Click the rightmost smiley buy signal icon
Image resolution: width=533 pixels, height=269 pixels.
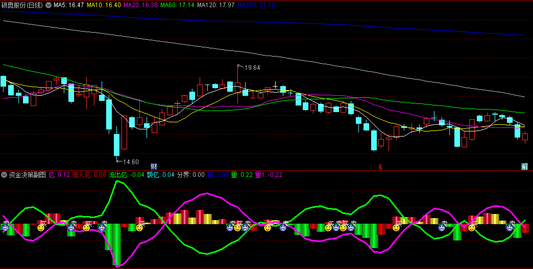(x=471, y=228)
